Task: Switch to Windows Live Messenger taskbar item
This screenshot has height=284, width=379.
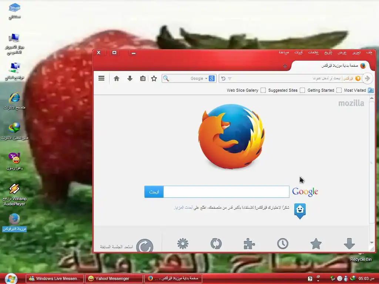Action: (55, 278)
